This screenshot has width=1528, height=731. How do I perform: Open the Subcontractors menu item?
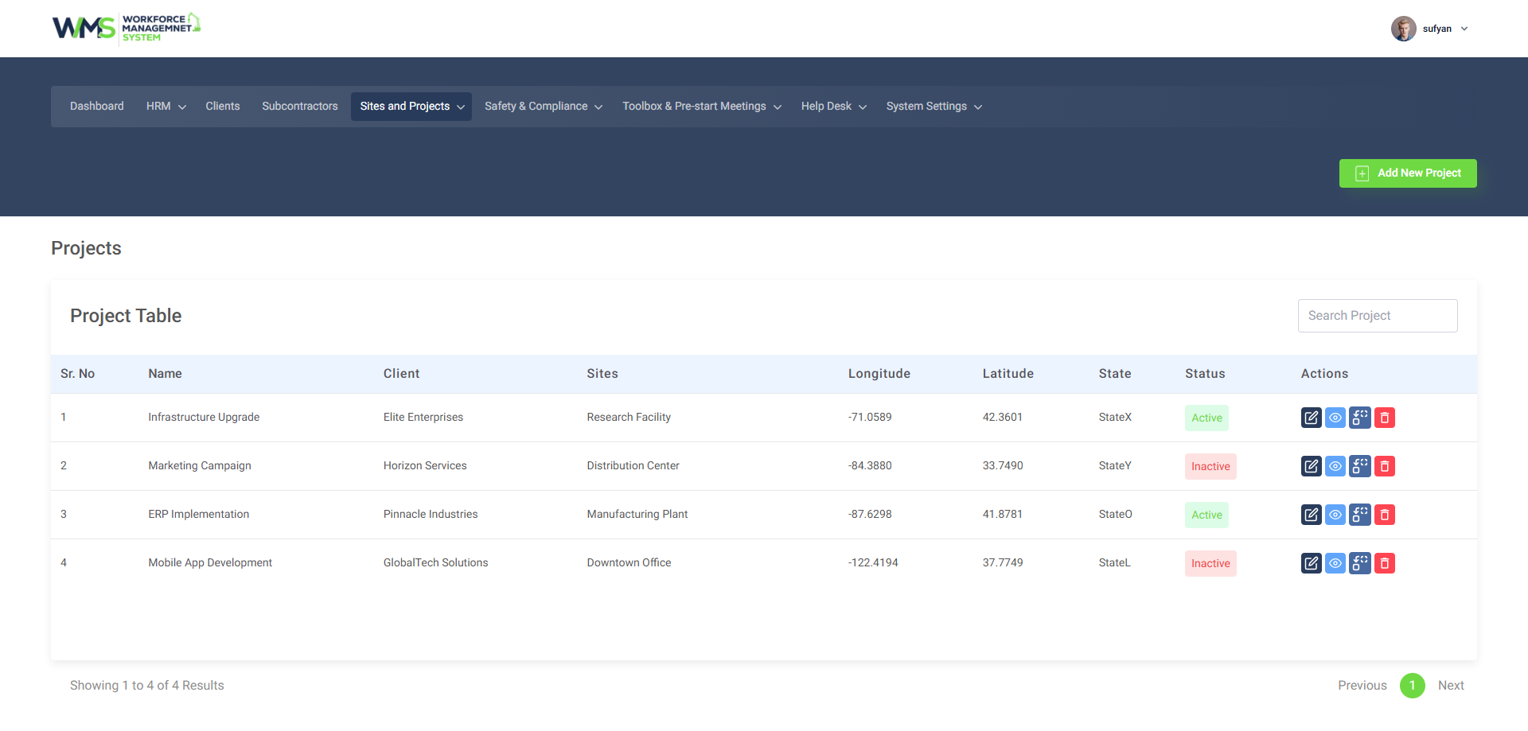pos(300,107)
